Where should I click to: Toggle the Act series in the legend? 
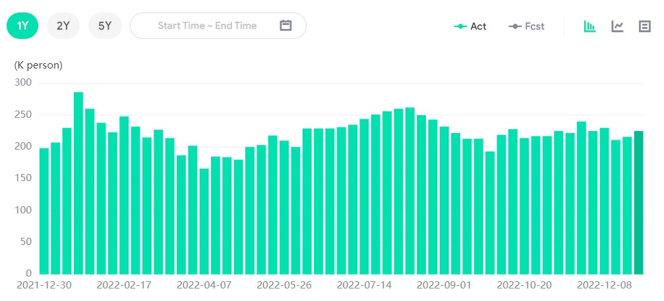[471, 26]
